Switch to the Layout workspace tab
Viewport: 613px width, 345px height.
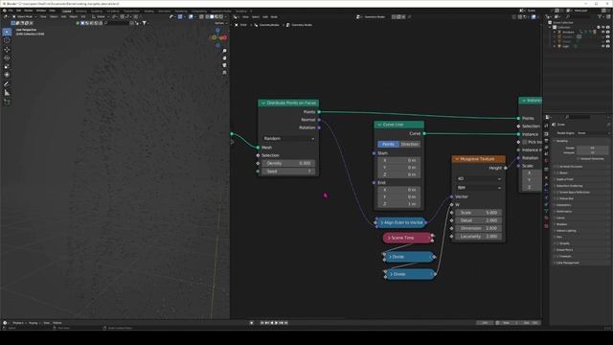pos(67,11)
